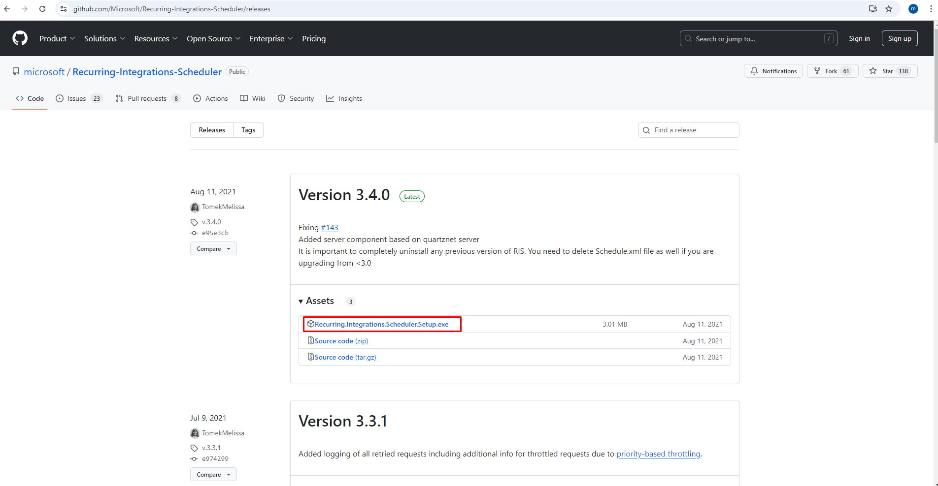938x486 pixels.
Task: Open the v.3.3.1 tag link
Action: point(211,448)
